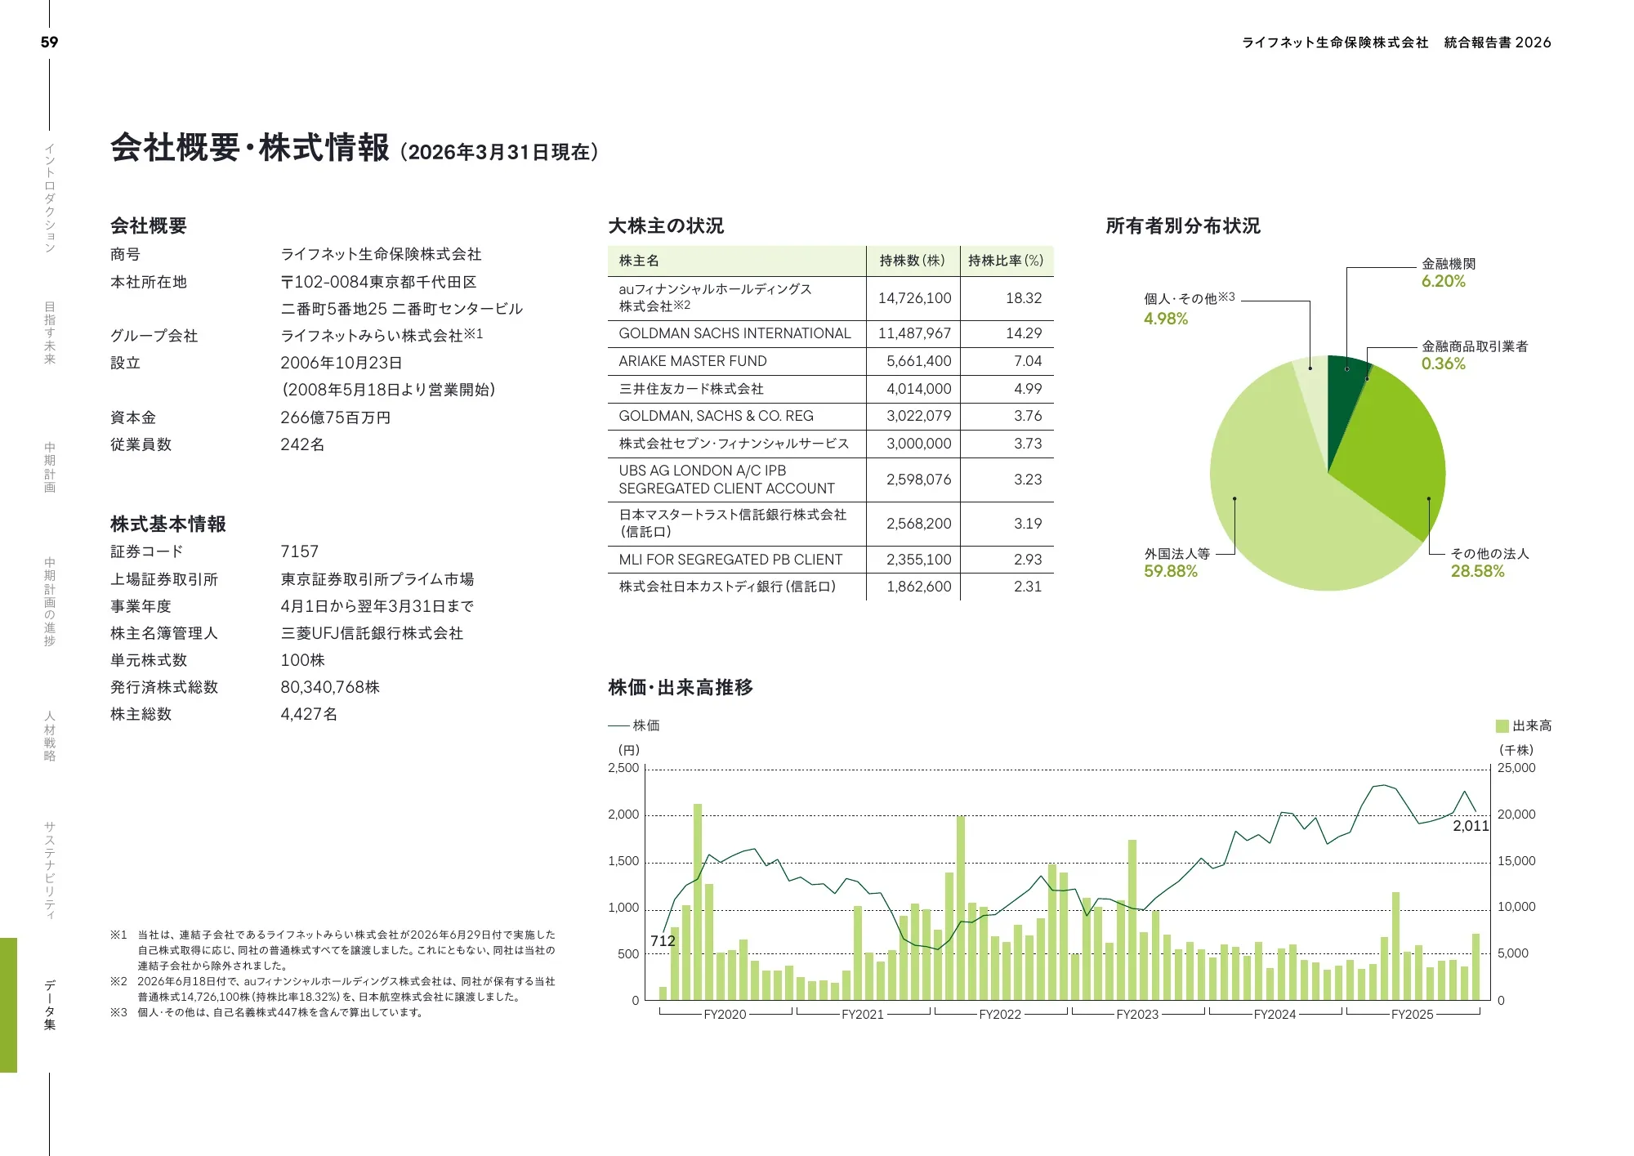The height and width of the screenshot is (1156, 1634).
Task: Click footnote ※2 about 日本航空株式会社
Action: coord(333,989)
